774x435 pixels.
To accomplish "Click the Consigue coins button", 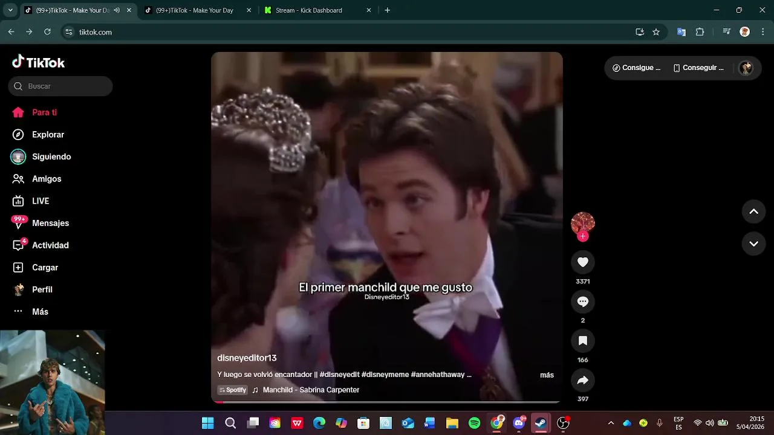I will point(636,68).
